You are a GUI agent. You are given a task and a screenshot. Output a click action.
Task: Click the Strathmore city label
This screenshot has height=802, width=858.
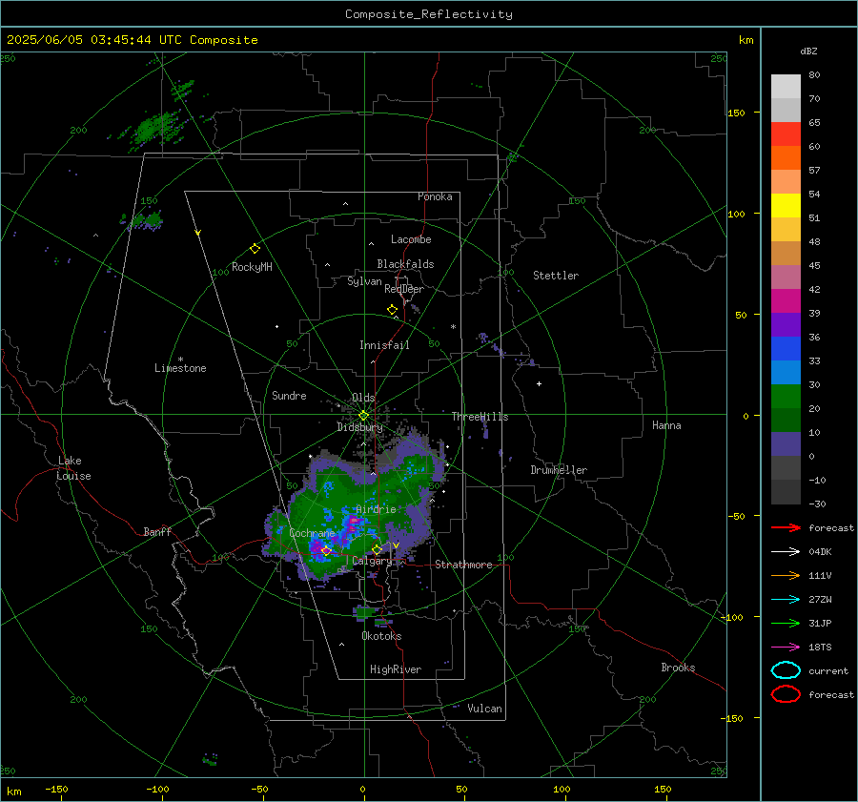(x=463, y=565)
